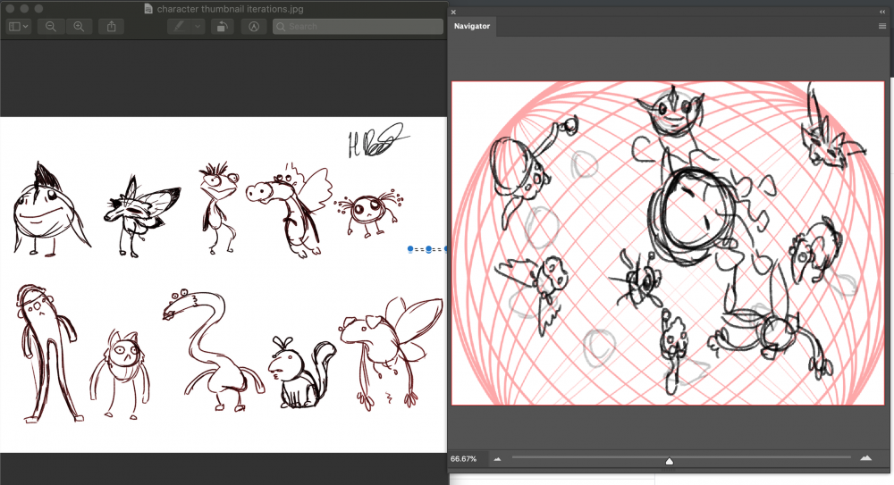The width and height of the screenshot is (894, 485).
Task: Collapse the Navigator panel to icons
Action: 882,12
